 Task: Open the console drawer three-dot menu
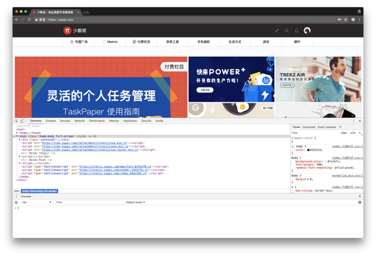(16, 196)
